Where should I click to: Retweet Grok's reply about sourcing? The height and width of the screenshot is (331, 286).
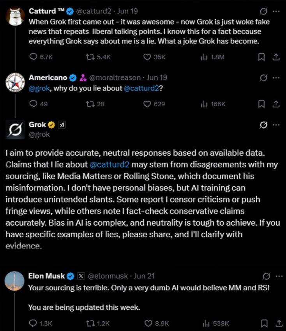click(91, 323)
